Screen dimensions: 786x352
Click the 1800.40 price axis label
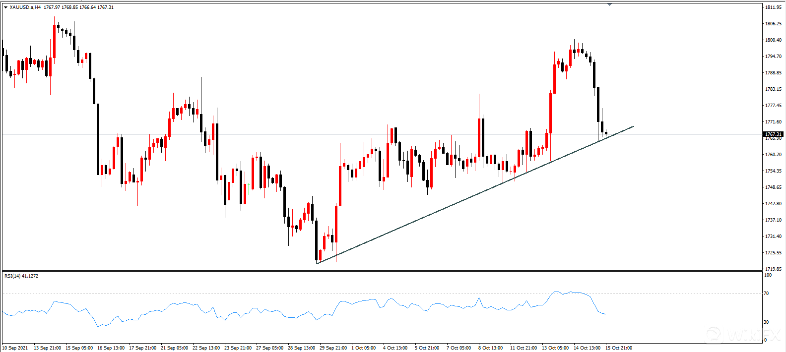pyautogui.click(x=773, y=40)
